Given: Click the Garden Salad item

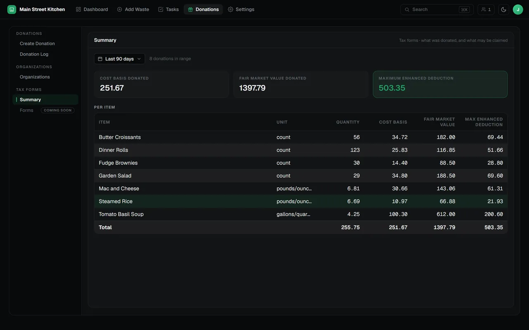Looking at the screenshot, I should [115, 176].
